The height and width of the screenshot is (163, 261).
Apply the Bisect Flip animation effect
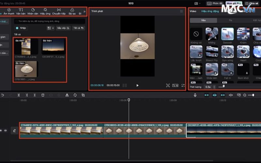point(212,52)
